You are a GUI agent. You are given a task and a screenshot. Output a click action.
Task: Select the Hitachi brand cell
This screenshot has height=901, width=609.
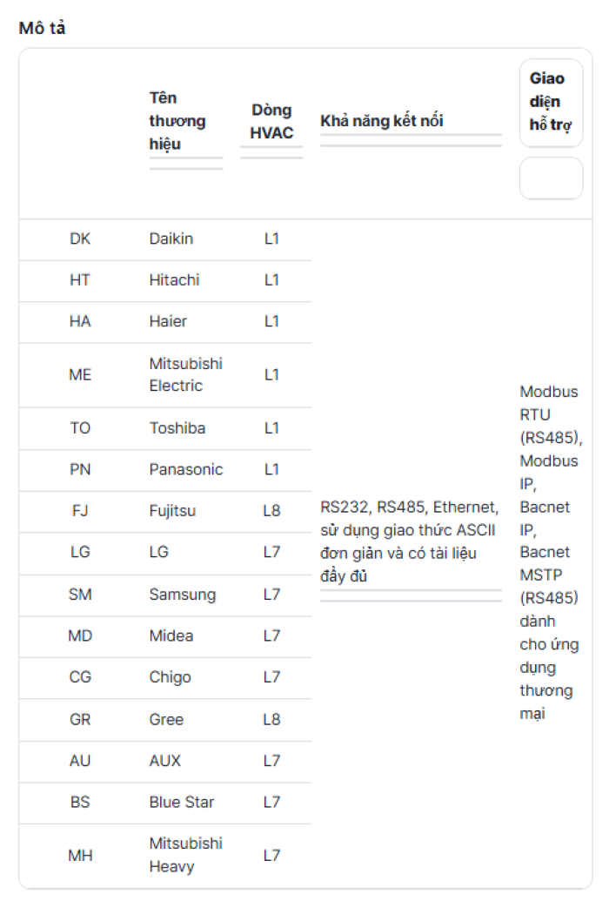(x=174, y=279)
